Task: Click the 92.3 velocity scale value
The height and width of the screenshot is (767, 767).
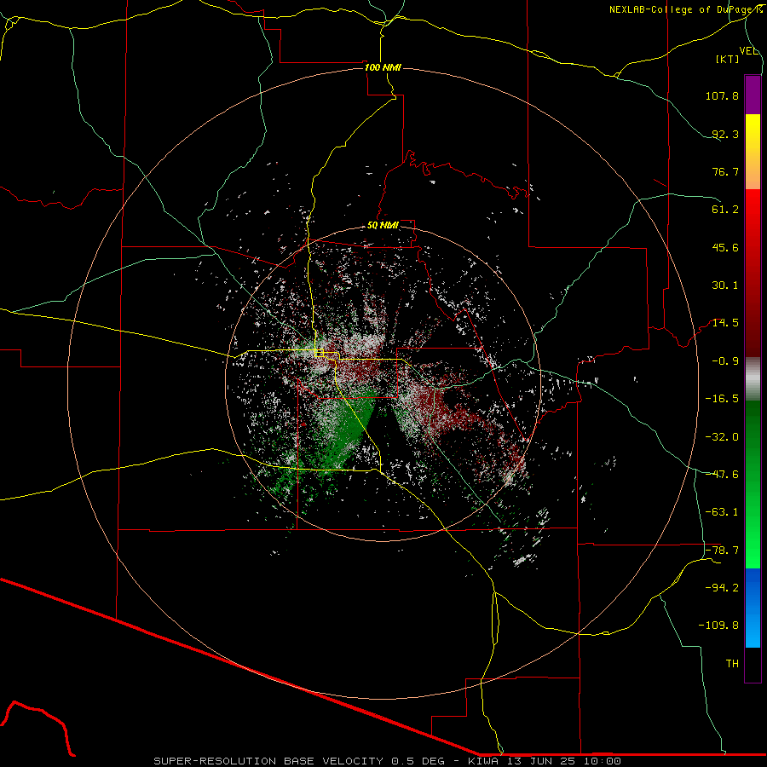Action: coord(725,134)
